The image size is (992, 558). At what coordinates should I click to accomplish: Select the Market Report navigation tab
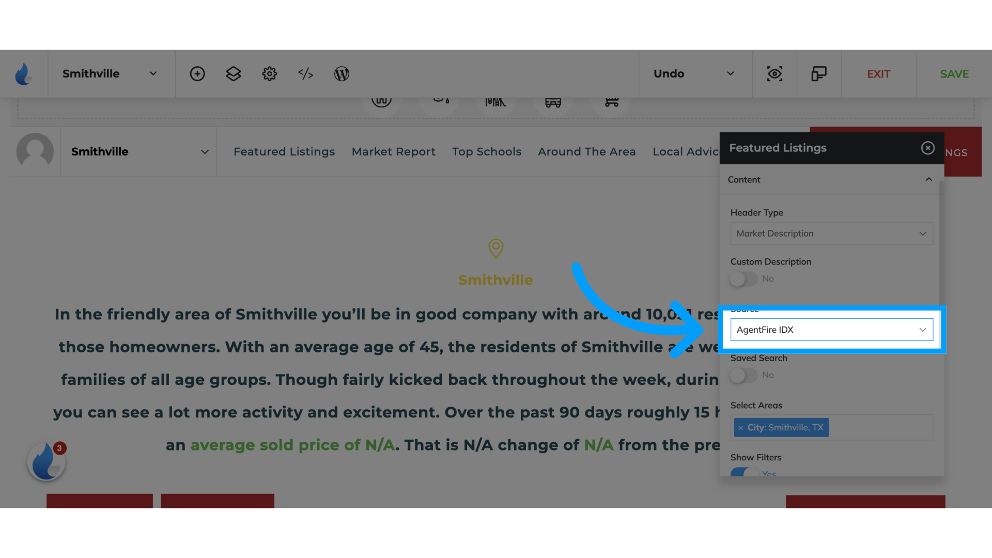pos(393,151)
